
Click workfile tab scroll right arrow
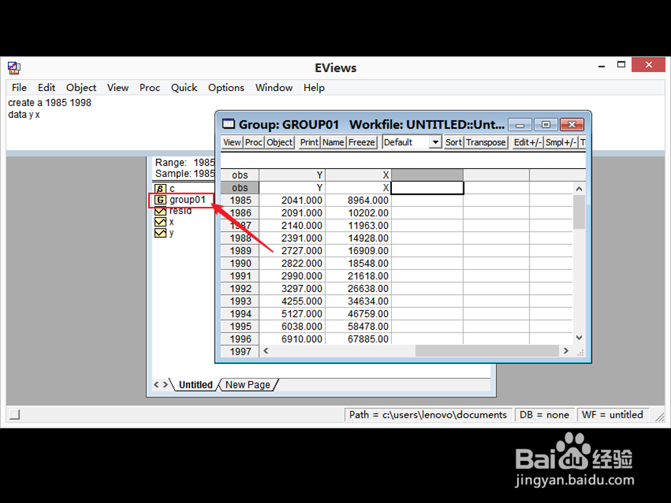point(165,384)
